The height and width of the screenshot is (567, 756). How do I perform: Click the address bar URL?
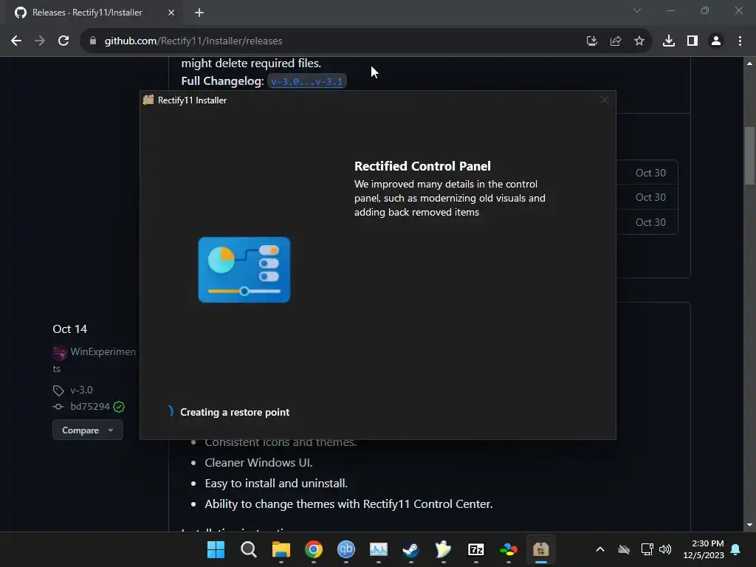tap(193, 41)
